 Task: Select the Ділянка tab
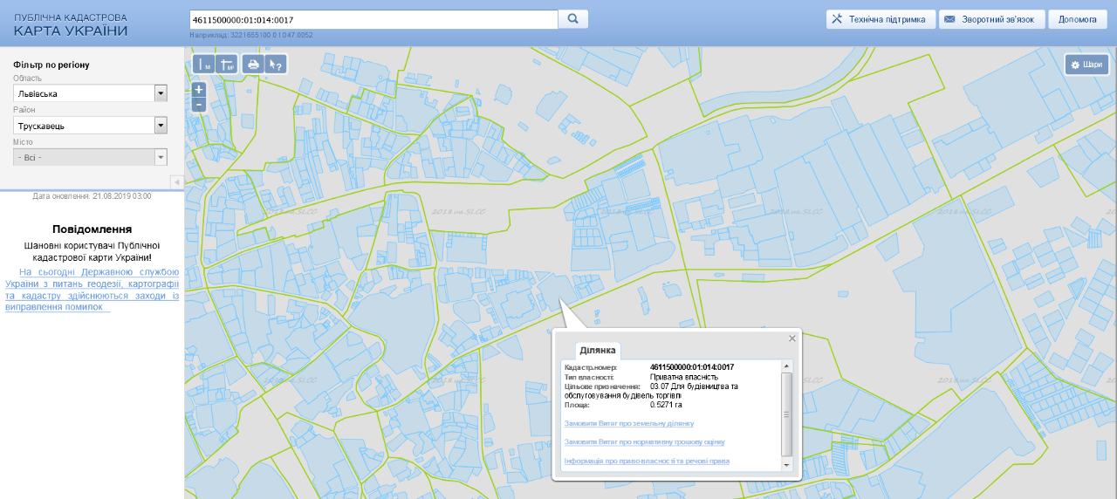[x=598, y=351]
